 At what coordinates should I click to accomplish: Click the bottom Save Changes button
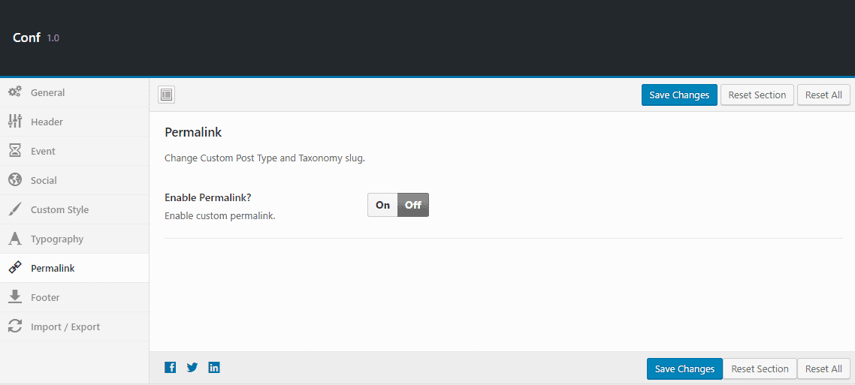pos(684,368)
